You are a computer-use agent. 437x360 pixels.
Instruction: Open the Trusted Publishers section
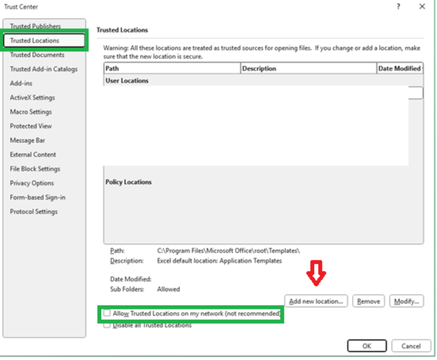click(x=35, y=26)
